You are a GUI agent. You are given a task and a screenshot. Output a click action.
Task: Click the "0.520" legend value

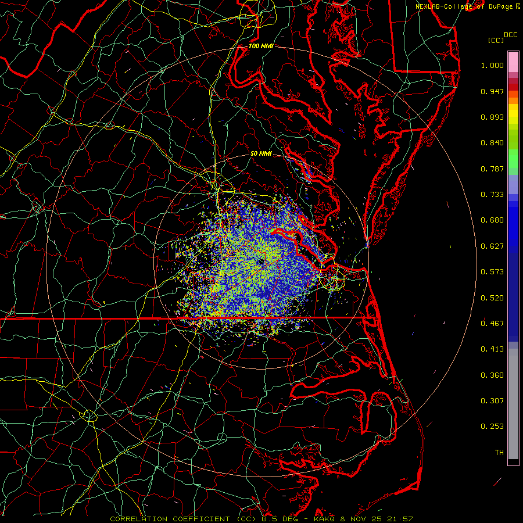(x=492, y=298)
